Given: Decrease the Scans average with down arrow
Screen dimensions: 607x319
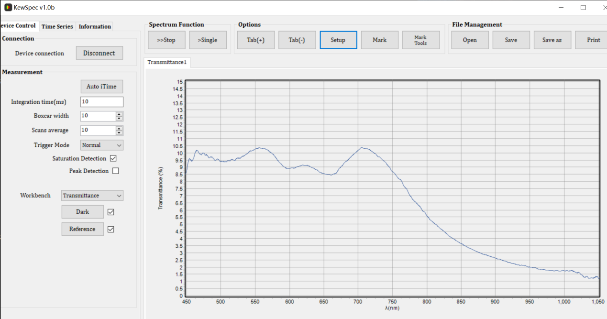Looking at the screenshot, I should pyautogui.click(x=119, y=132).
